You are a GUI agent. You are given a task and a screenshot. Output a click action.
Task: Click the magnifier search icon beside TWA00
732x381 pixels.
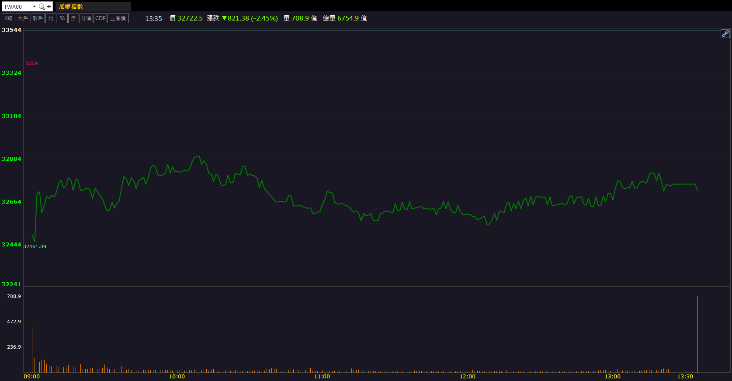[x=42, y=7]
